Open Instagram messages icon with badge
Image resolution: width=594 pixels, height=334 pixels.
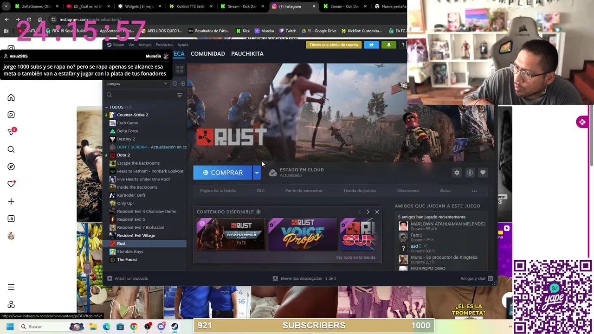[11, 132]
